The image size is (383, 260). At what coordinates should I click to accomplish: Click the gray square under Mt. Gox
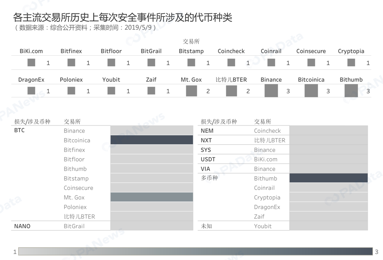tap(191, 91)
